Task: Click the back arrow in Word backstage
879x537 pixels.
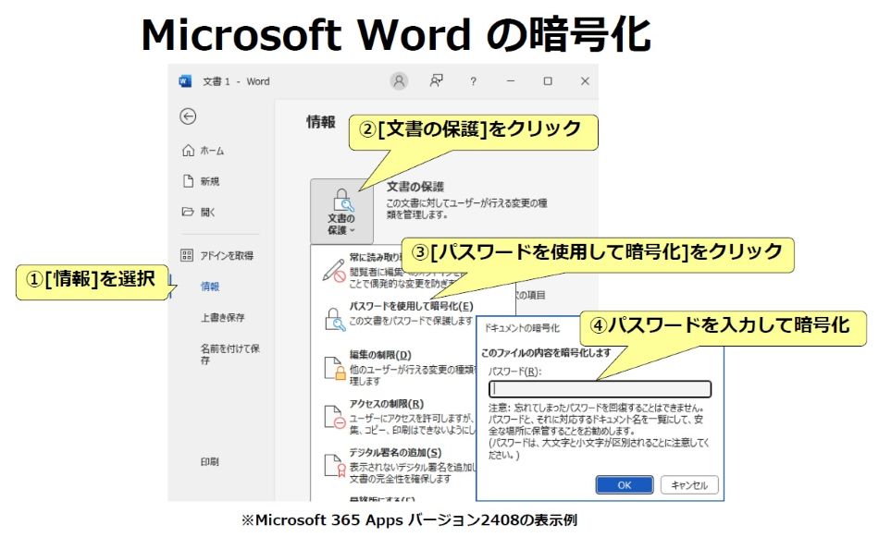Action: [x=189, y=116]
